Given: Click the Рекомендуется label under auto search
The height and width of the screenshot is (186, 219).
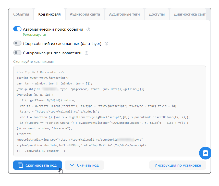Looking at the screenshot, I should pos(34,35).
